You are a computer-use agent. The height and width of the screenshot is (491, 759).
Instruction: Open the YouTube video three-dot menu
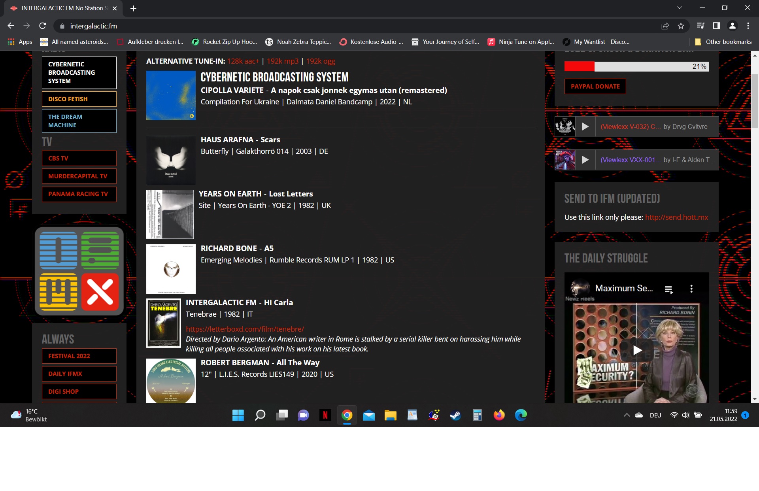tap(691, 289)
